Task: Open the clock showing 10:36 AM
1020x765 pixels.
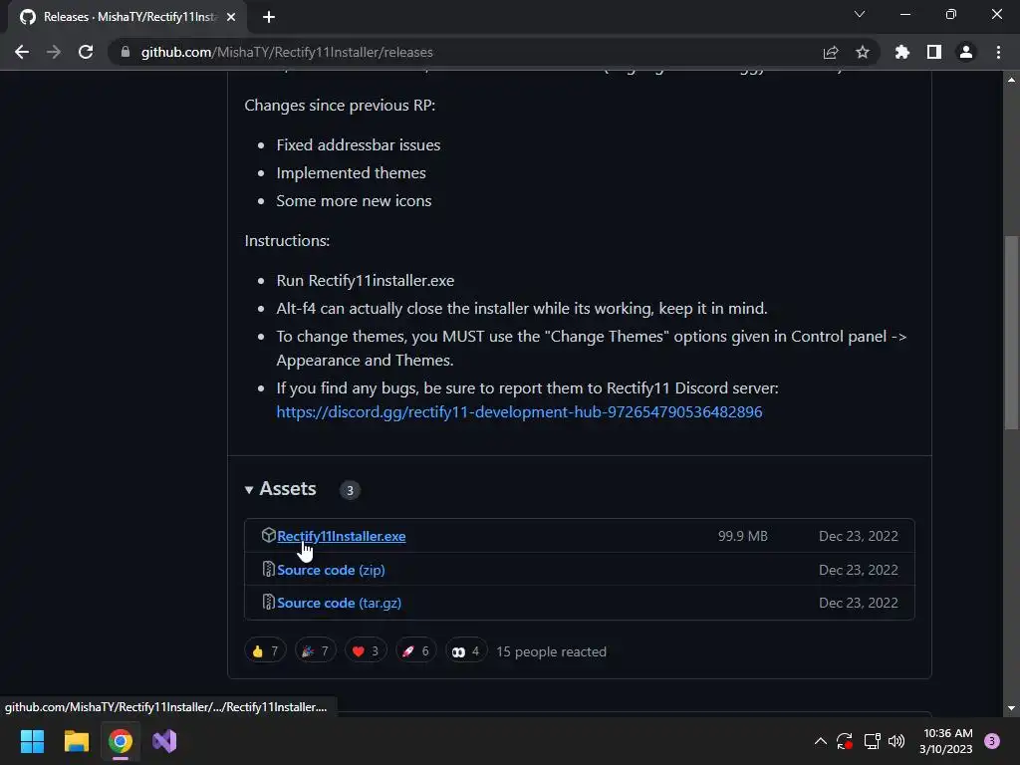Action: point(946,741)
